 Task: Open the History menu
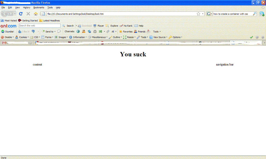[26, 8]
